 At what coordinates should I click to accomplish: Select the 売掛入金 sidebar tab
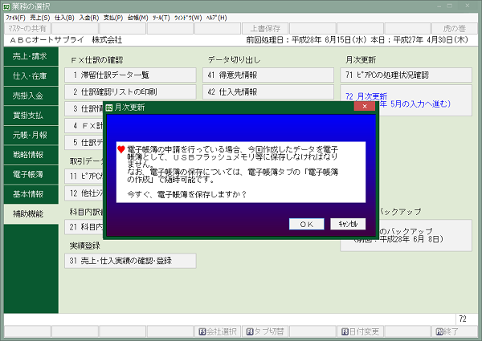coord(31,95)
